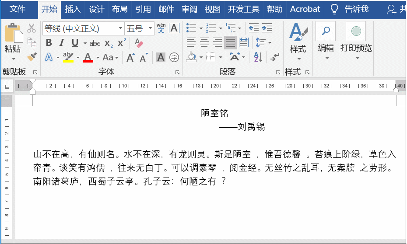Apply borders icon
Screen dimensions: 407x244
(x=211, y=57)
